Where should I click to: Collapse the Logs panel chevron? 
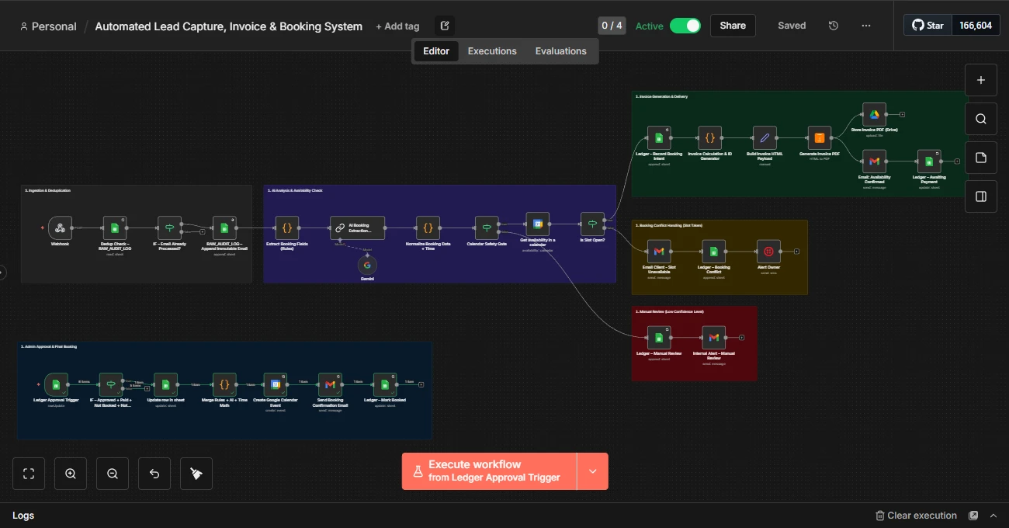993,515
